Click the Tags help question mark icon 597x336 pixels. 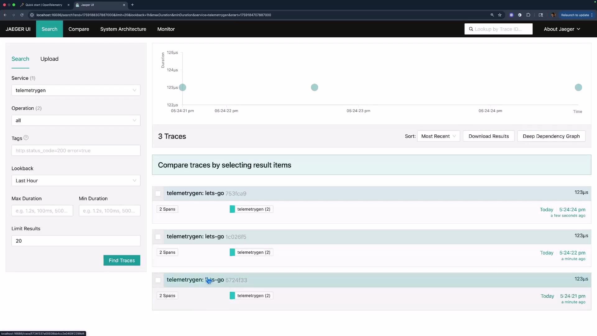tap(26, 138)
